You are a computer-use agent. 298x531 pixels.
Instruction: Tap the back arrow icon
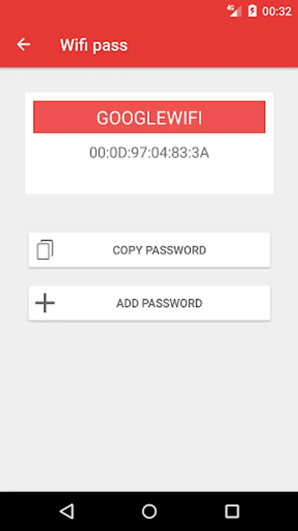24,44
